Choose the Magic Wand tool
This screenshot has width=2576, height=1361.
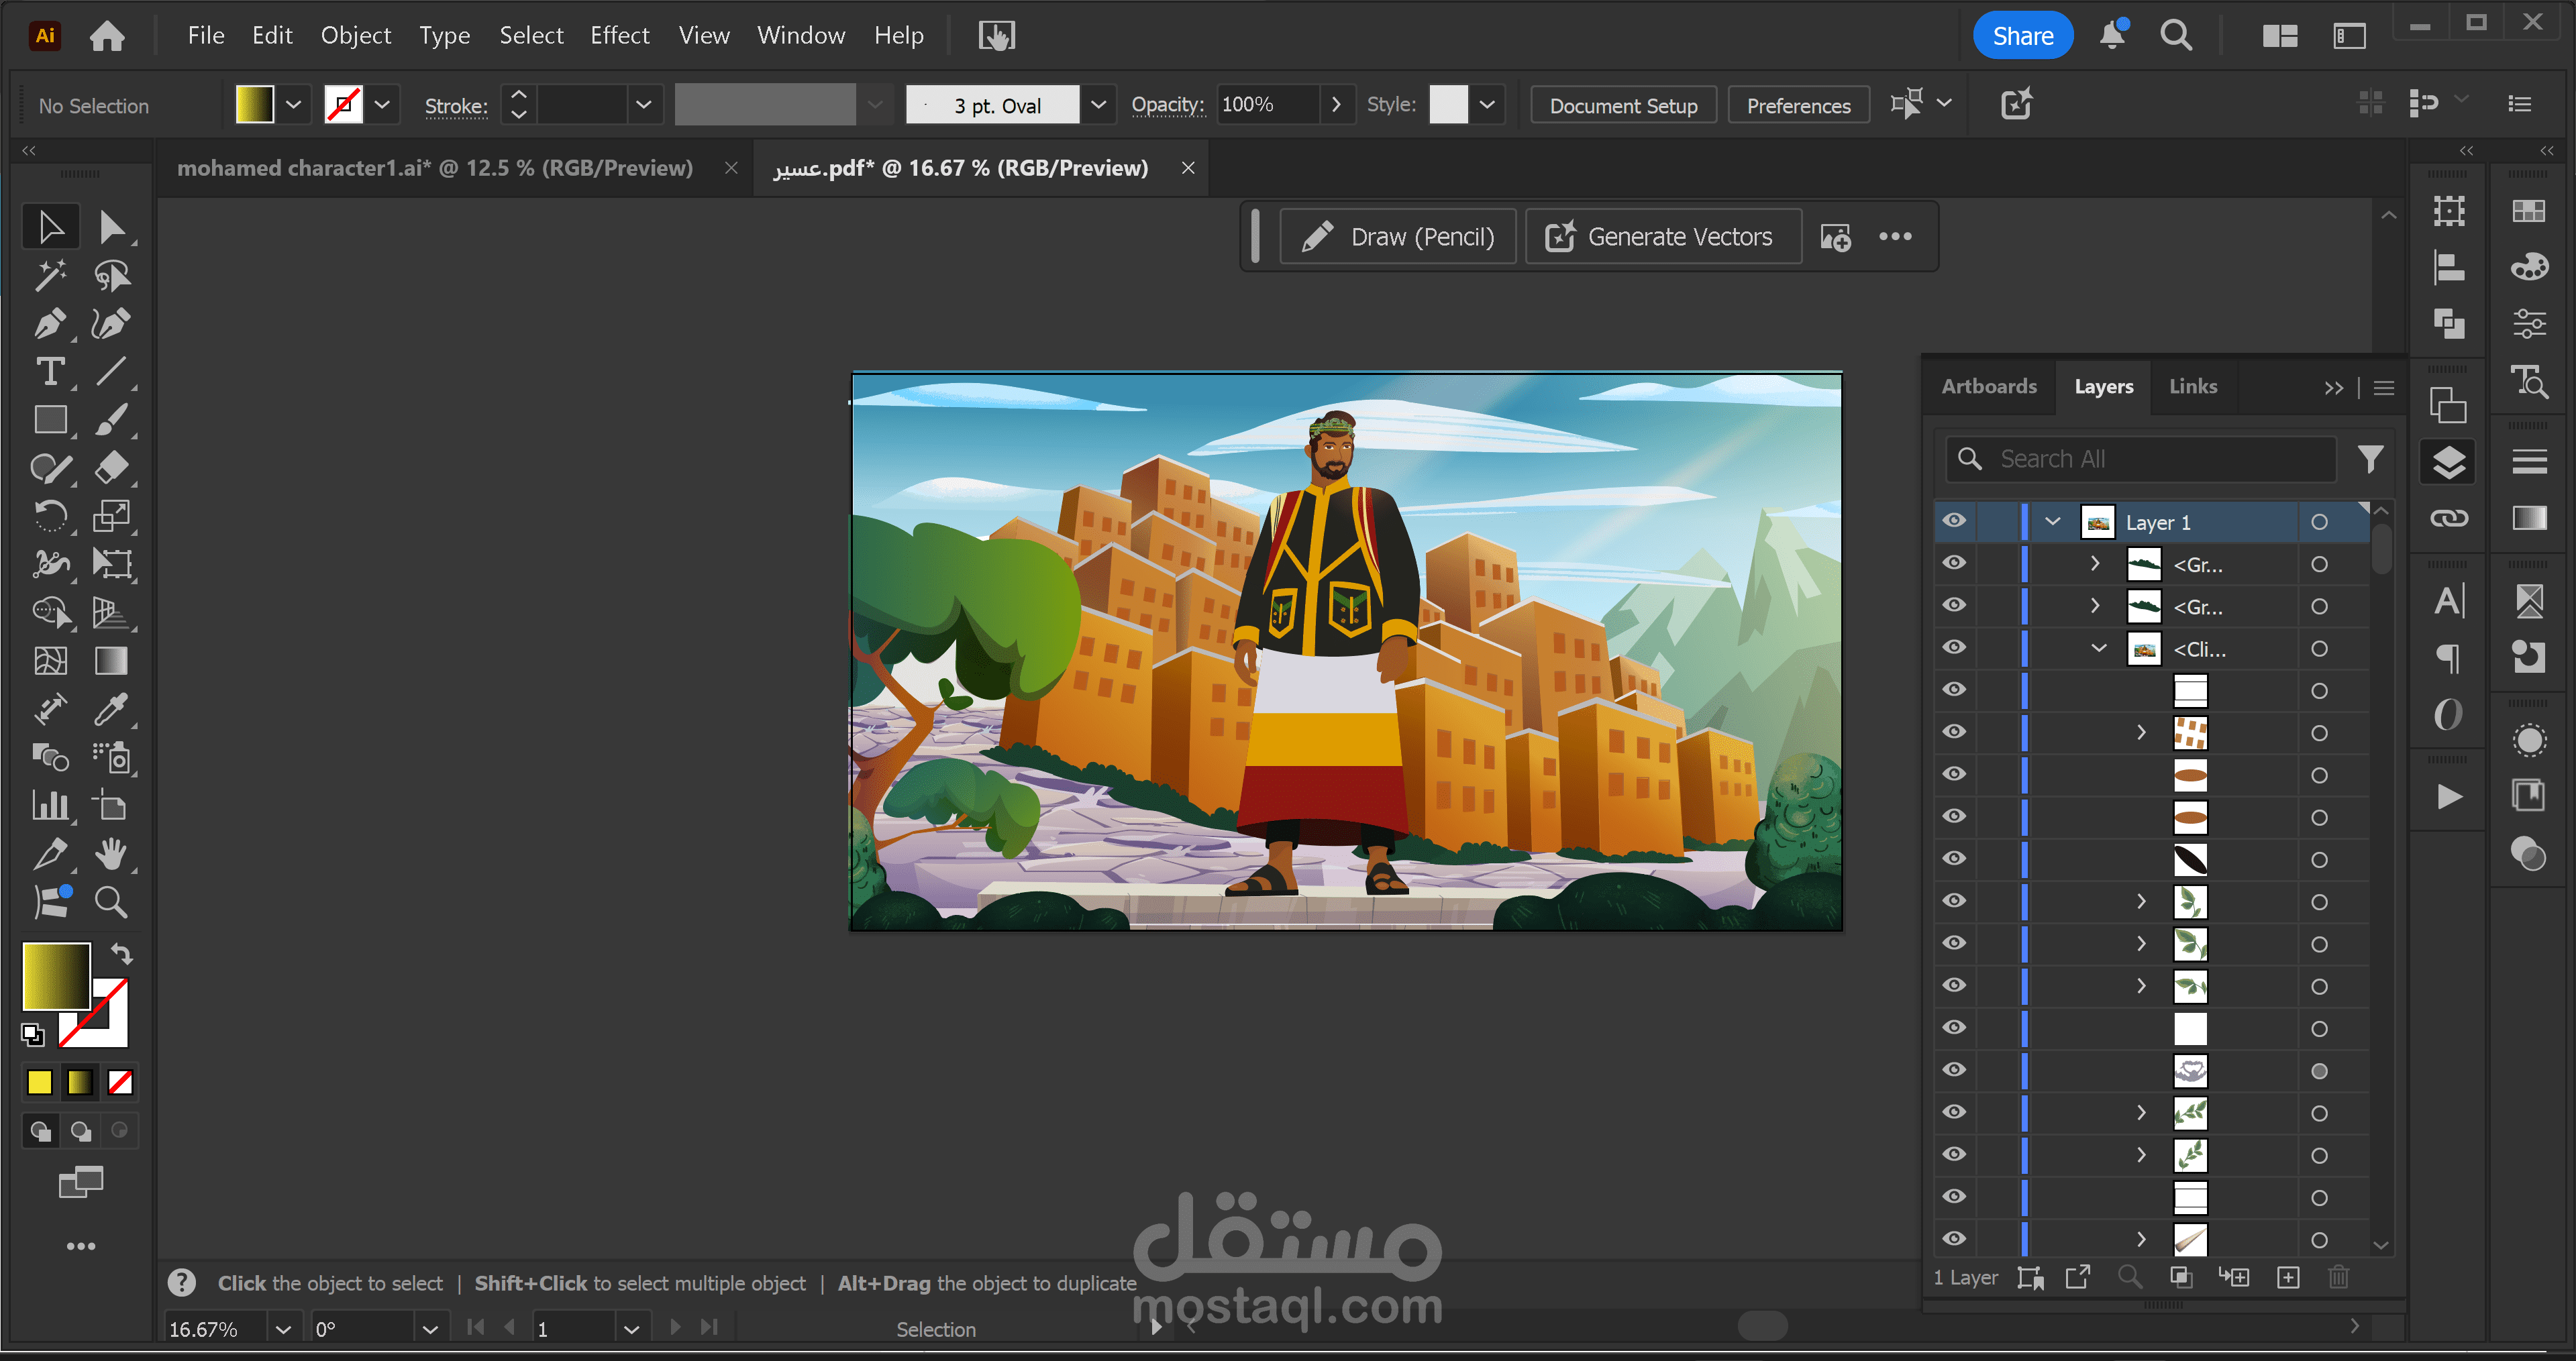51,275
